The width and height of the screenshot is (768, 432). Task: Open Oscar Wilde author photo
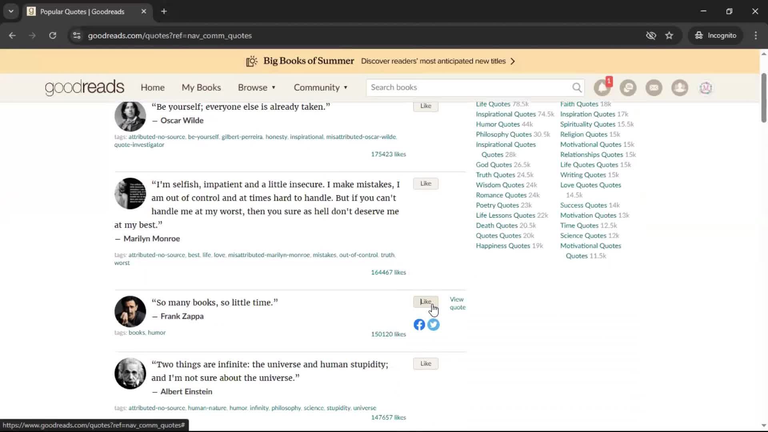coord(130,116)
